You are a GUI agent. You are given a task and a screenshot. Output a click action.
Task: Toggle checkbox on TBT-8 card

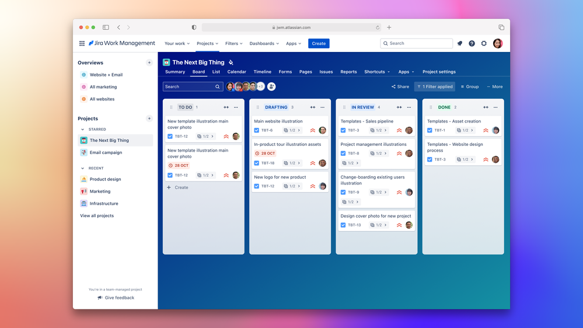343,153
